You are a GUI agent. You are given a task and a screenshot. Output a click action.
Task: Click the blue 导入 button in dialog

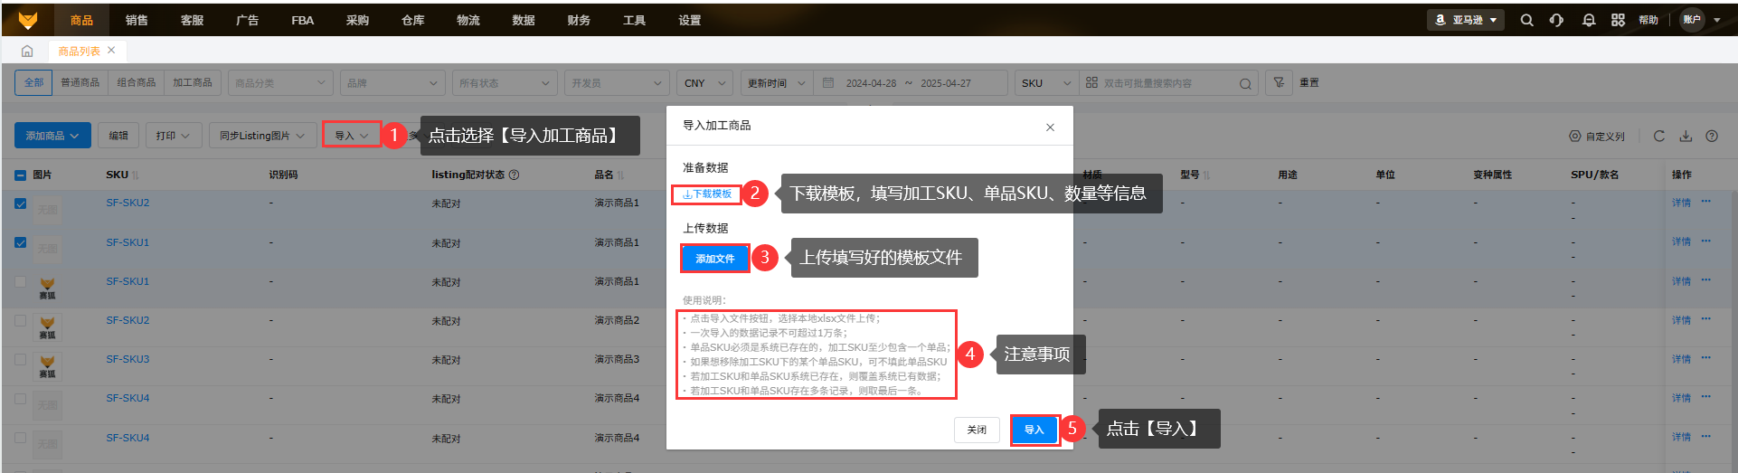(x=1034, y=430)
